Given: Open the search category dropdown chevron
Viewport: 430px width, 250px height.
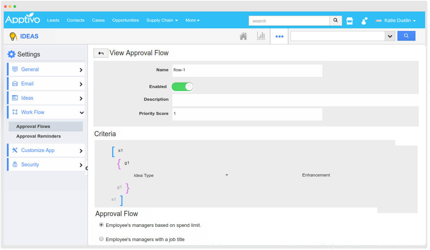Looking at the screenshot, I should tap(390, 36).
